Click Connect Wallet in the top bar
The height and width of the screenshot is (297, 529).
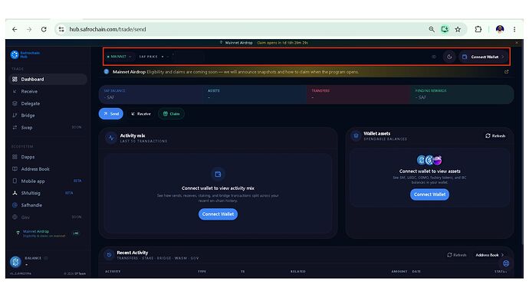(484, 57)
